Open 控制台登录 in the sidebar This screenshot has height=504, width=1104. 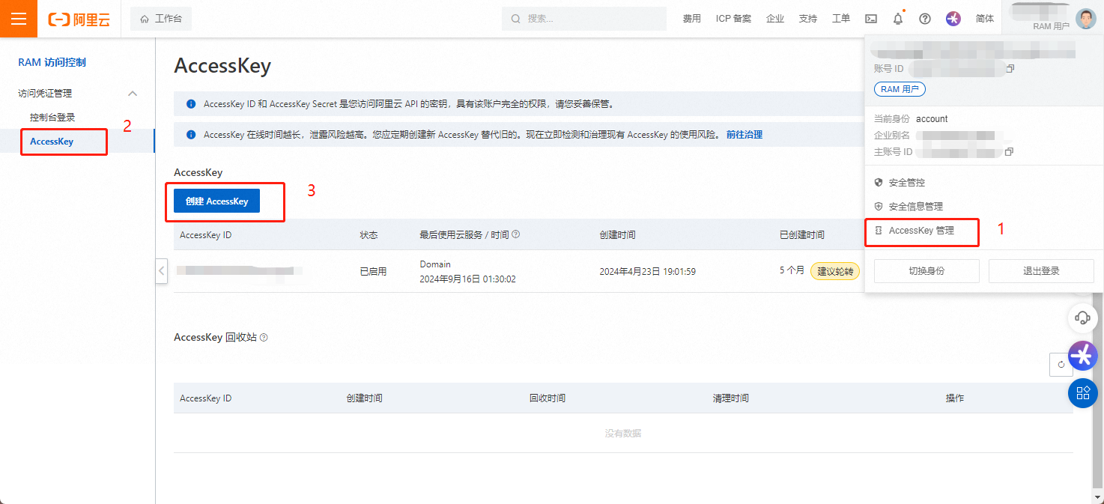point(52,118)
